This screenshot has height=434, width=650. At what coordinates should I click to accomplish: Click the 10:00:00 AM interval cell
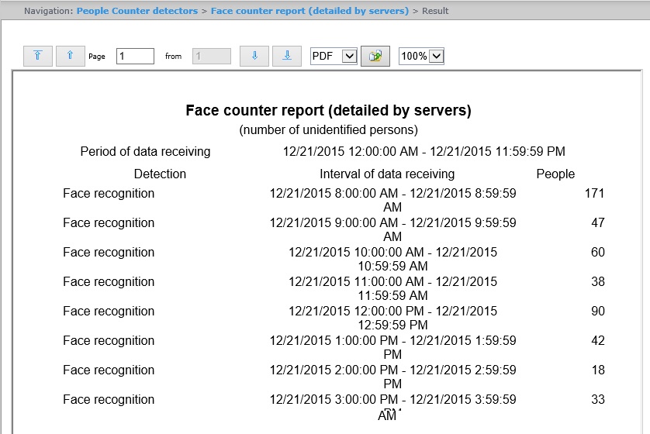point(393,259)
